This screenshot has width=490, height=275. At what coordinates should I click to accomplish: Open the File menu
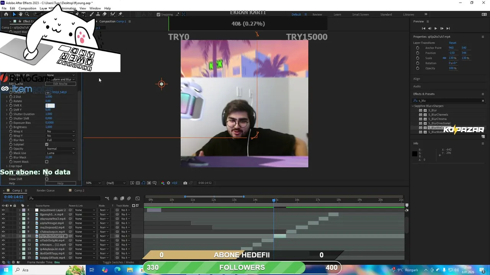[x=4, y=8]
